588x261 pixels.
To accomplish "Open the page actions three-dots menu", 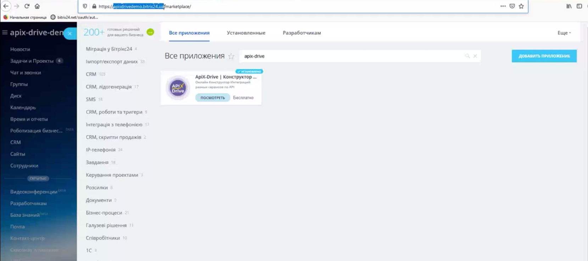I will click(x=503, y=6).
